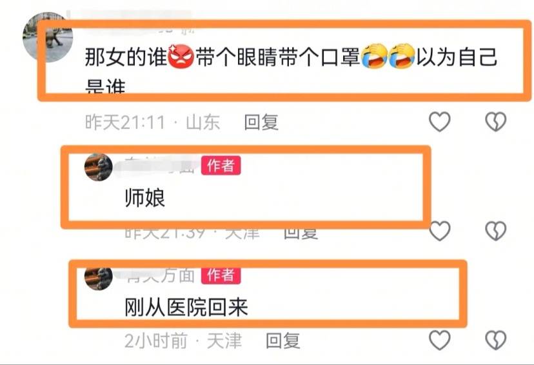
Task: Dislike the 师娘 reply
Action: click(x=495, y=231)
